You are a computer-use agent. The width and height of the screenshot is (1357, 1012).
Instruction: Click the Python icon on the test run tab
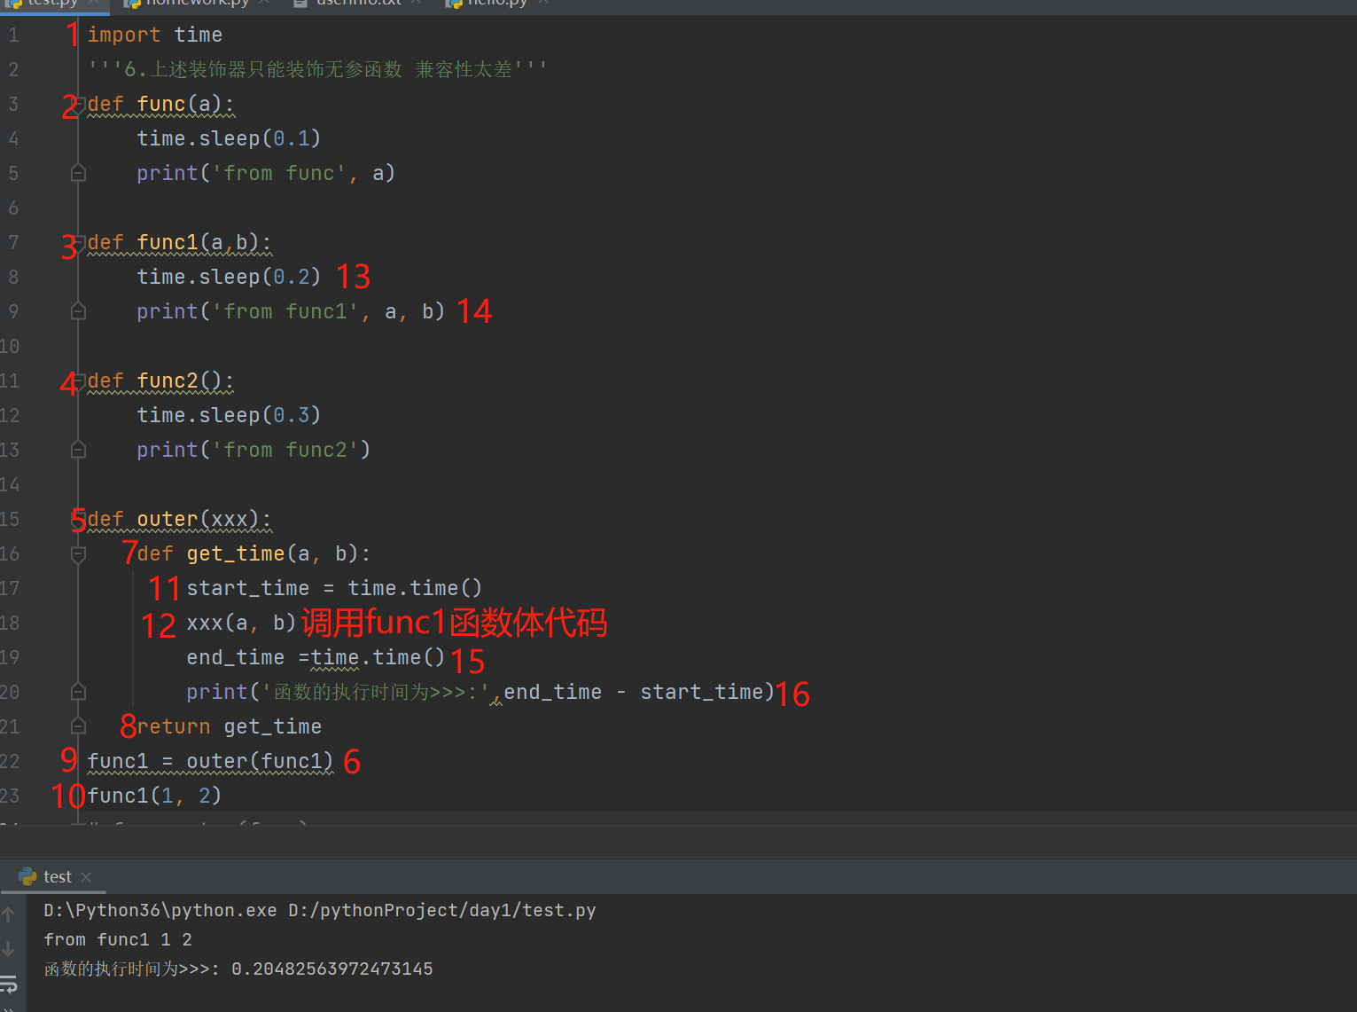pyautogui.click(x=28, y=876)
